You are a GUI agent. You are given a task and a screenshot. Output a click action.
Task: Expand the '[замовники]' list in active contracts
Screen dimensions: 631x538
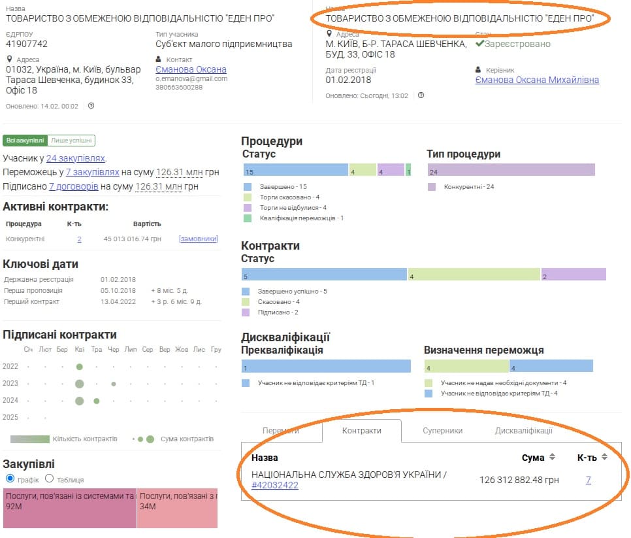coord(198,239)
